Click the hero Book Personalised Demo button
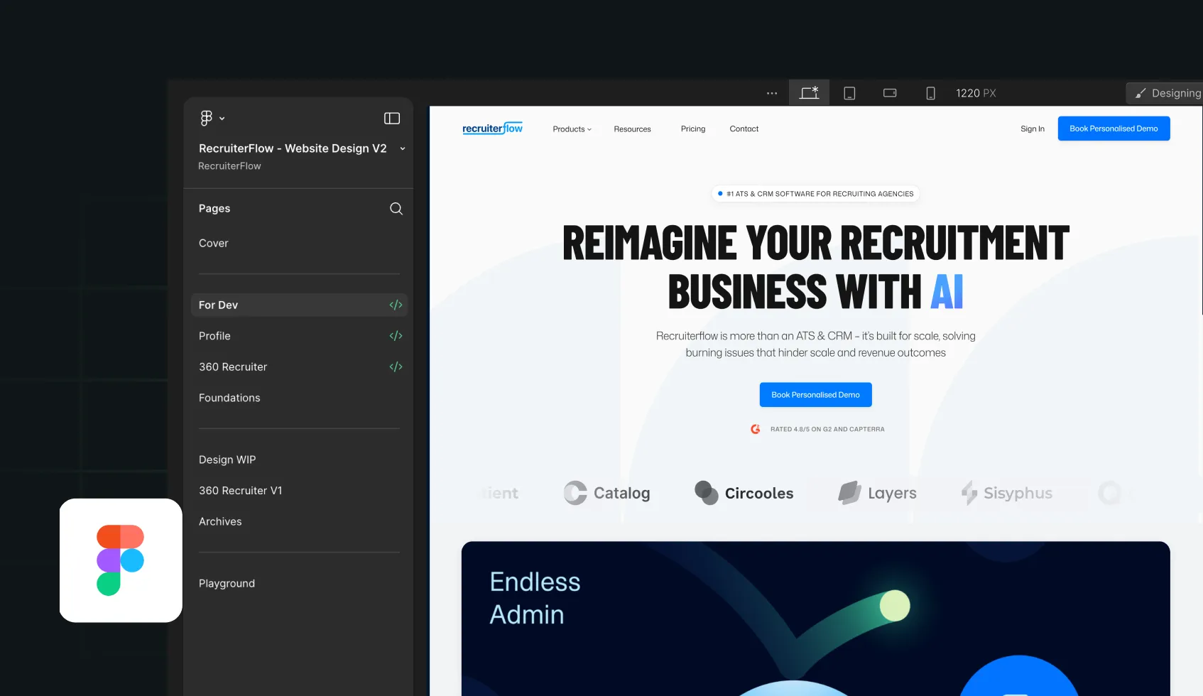The image size is (1203, 696). point(815,395)
